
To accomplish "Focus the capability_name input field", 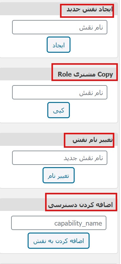I will [59, 223].
